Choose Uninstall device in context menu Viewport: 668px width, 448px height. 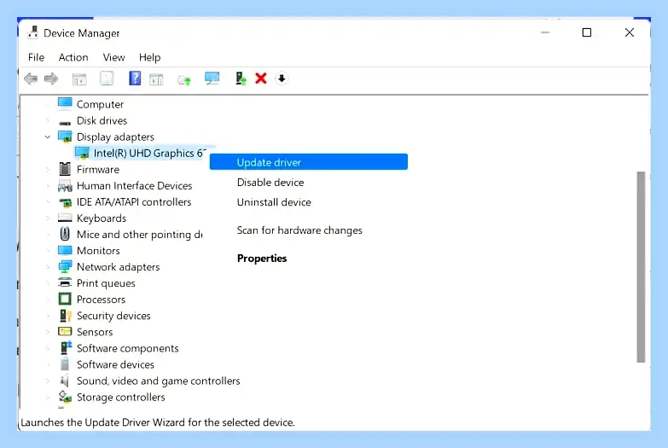coord(274,202)
